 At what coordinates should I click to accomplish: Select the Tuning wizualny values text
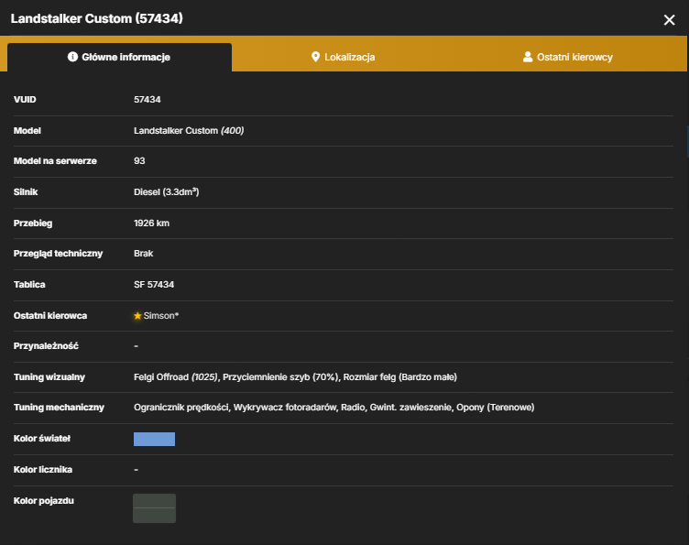[x=295, y=376]
